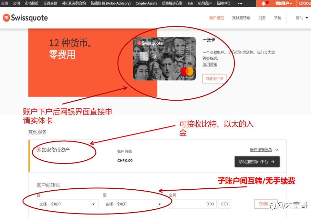Viewport: 311px width, 219px height.
Task: Switch to 支付和转账 tab
Action: 241,18
